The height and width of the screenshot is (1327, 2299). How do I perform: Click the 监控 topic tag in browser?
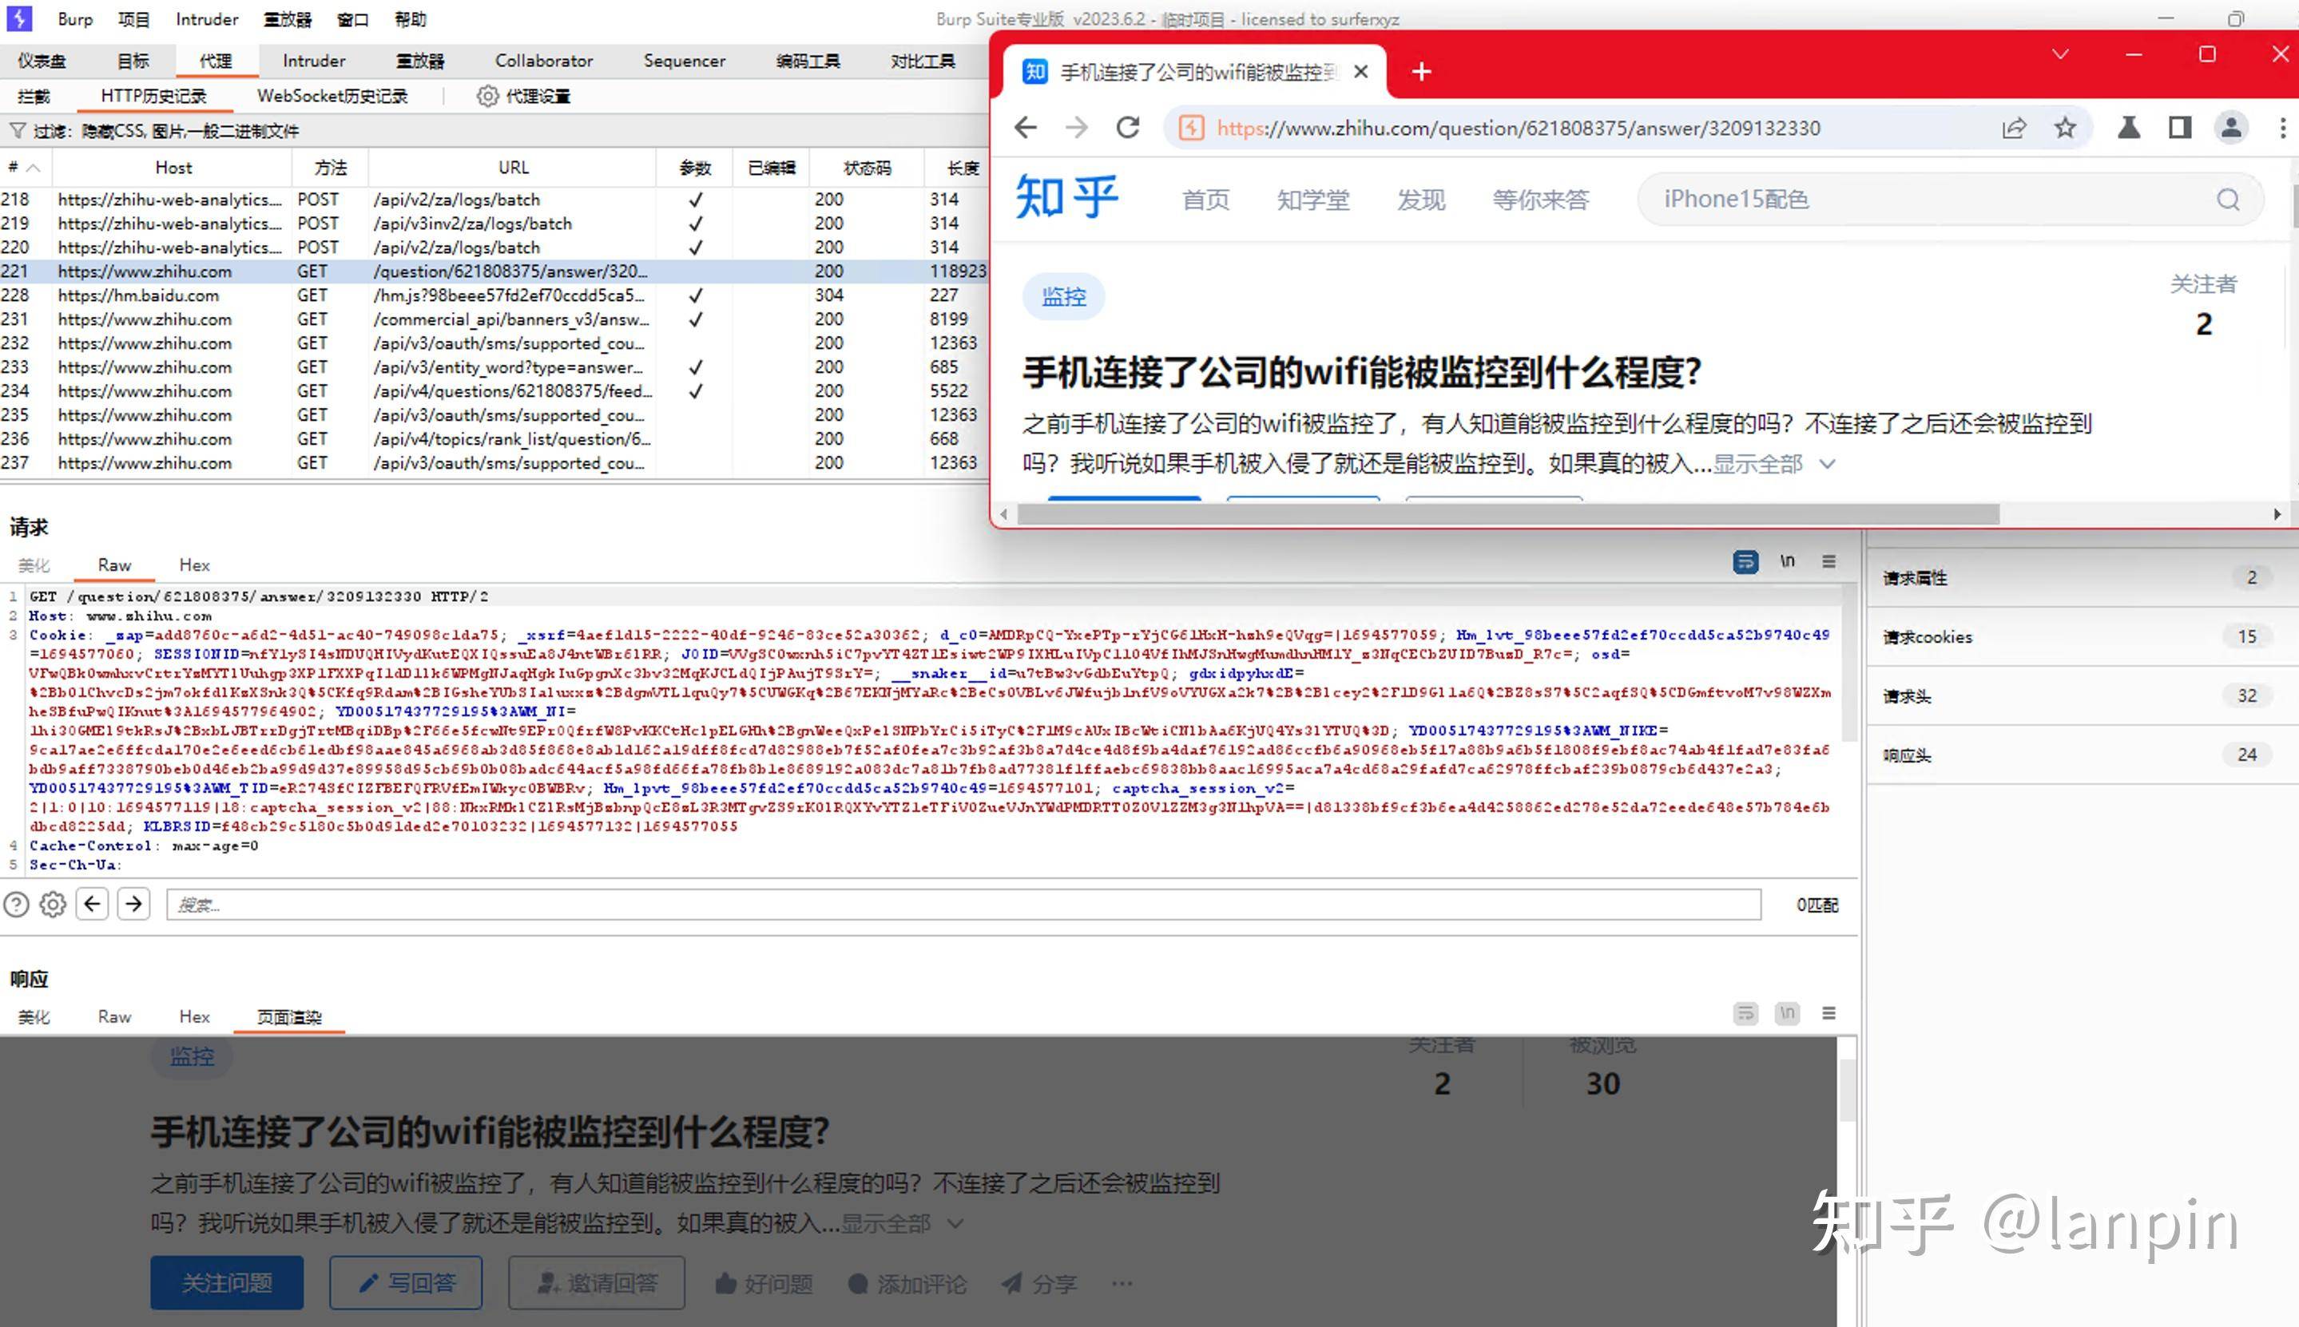pyautogui.click(x=1064, y=297)
